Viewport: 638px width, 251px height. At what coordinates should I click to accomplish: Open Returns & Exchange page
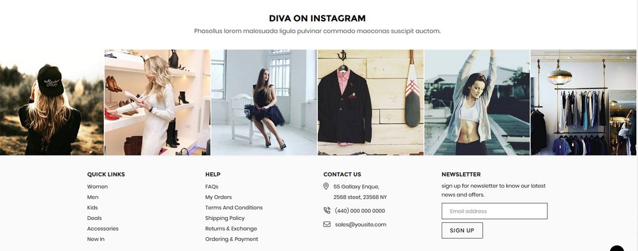(x=231, y=229)
